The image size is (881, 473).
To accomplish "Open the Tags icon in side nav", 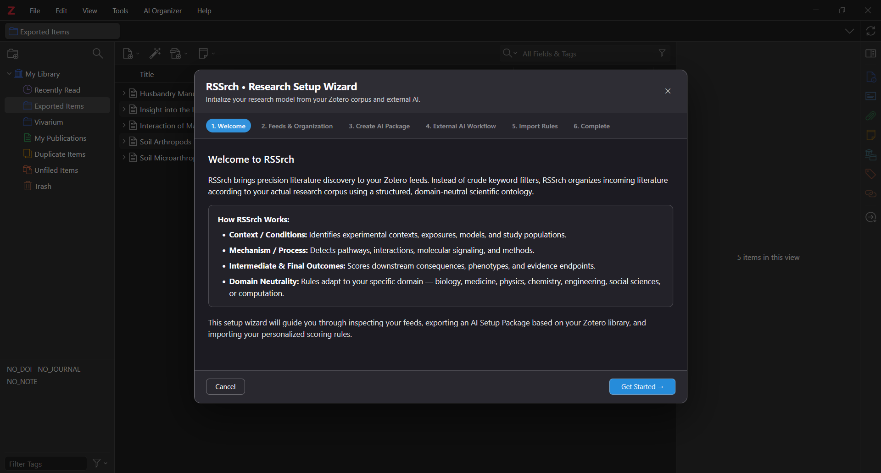I will (870, 174).
